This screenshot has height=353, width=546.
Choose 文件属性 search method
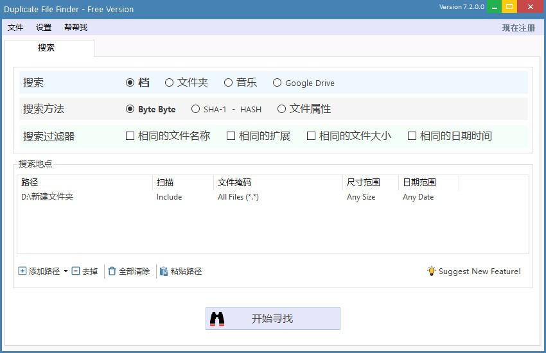[281, 109]
